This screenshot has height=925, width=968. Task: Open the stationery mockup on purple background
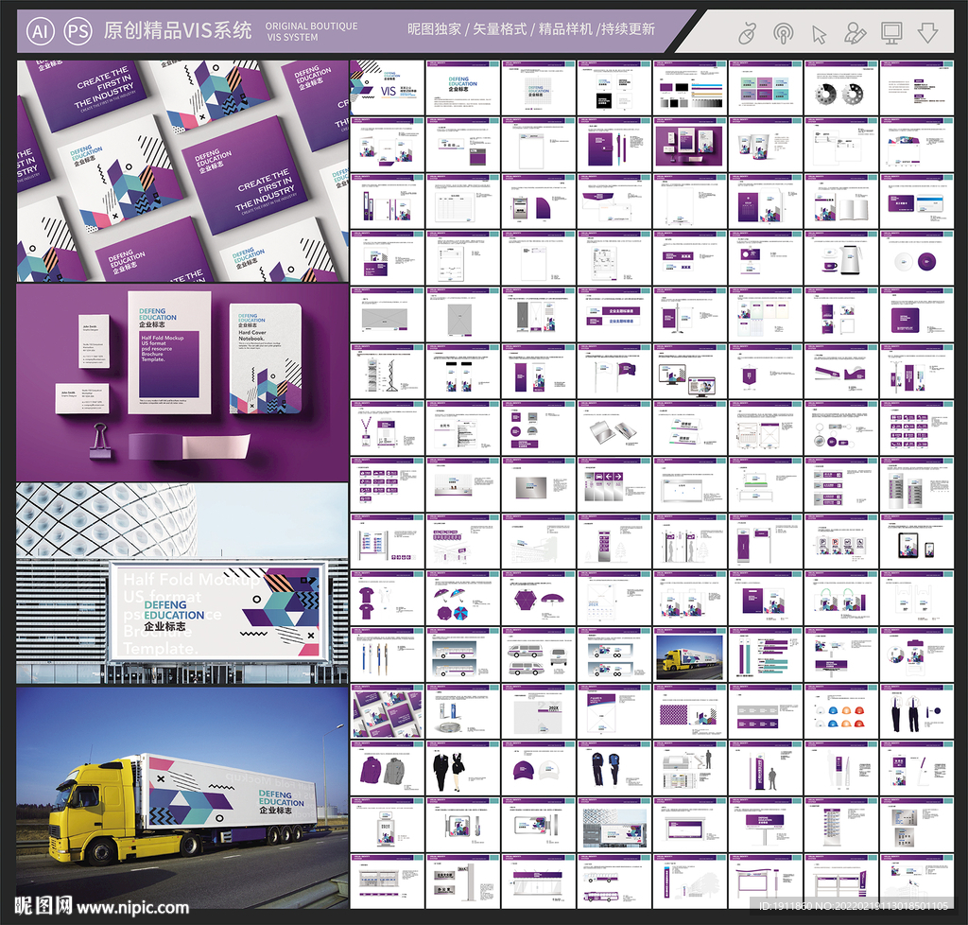coord(182,383)
